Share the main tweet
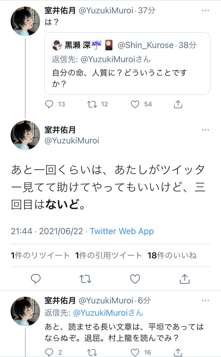This screenshot has height=357, width=221. click(184, 279)
